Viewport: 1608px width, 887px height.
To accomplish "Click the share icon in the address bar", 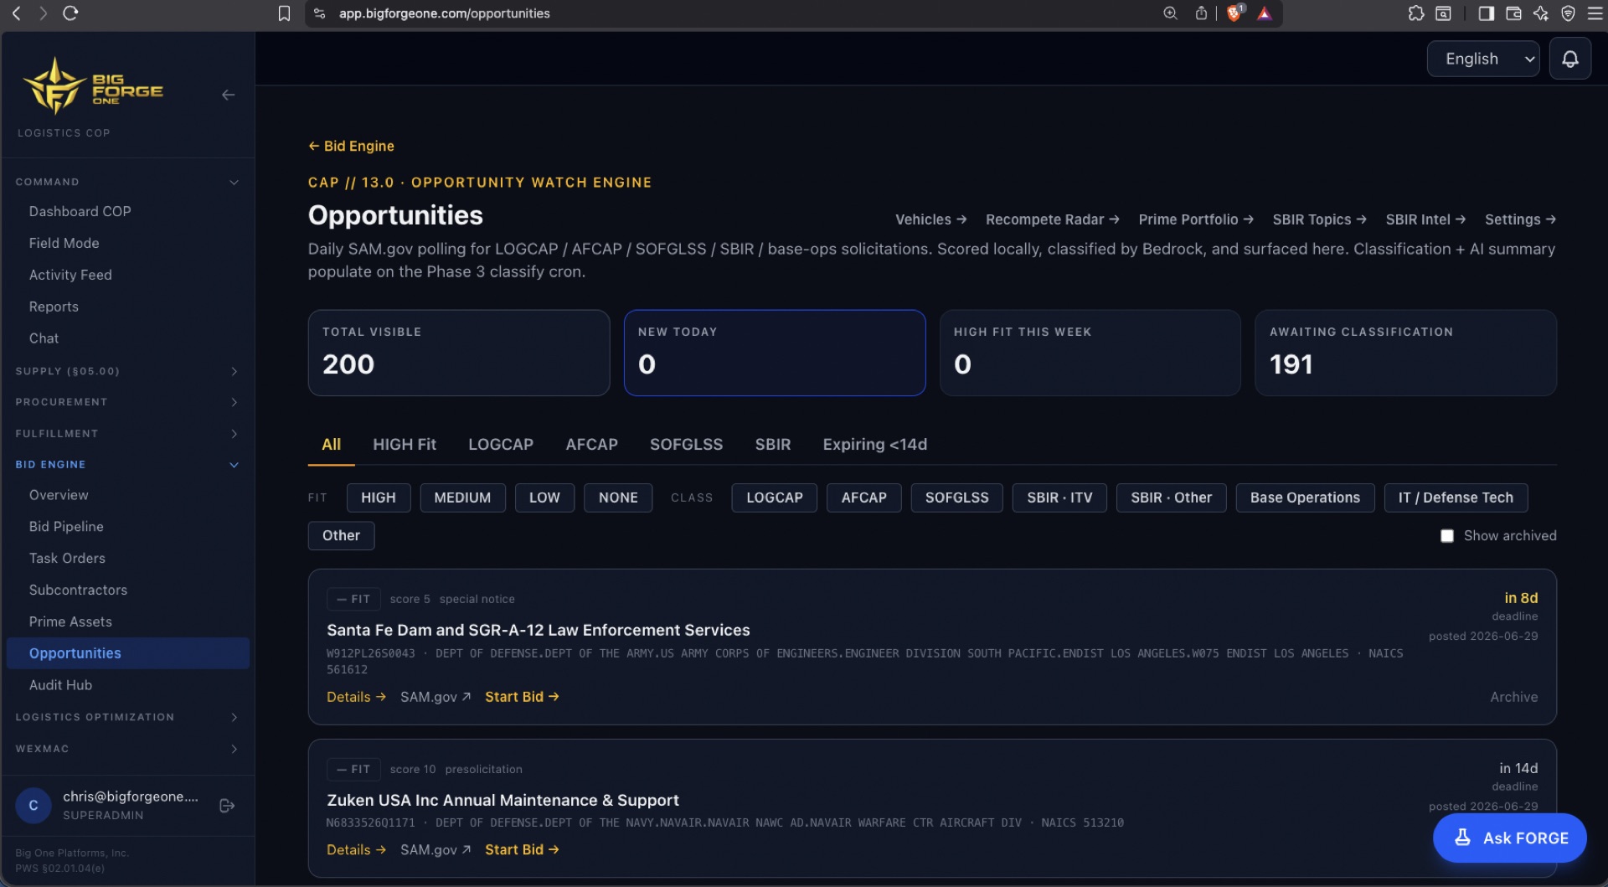I will (x=1201, y=13).
